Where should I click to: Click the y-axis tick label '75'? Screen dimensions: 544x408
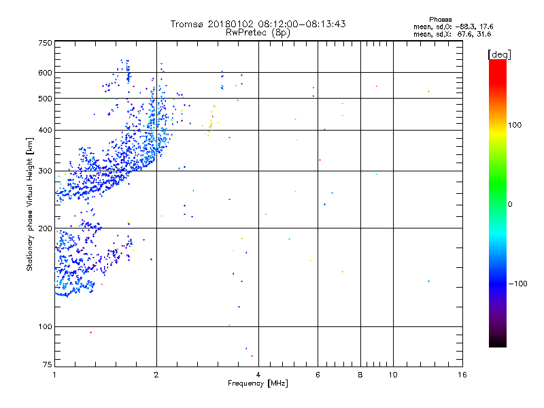[x=48, y=364]
